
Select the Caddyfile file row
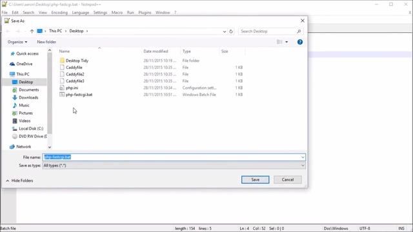[152, 67]
